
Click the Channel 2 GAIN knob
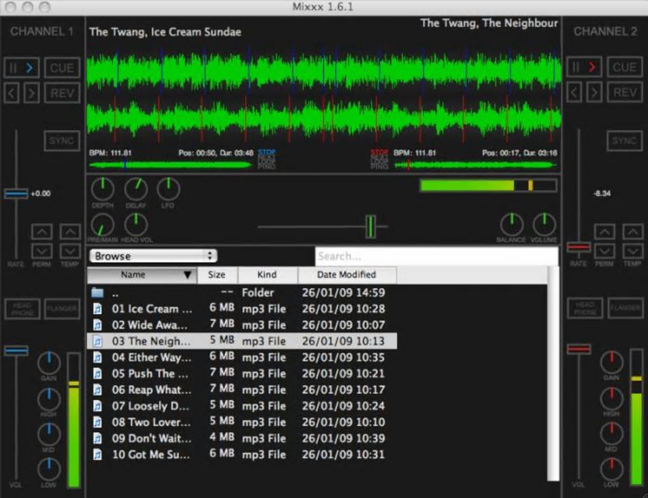[612, 363]
